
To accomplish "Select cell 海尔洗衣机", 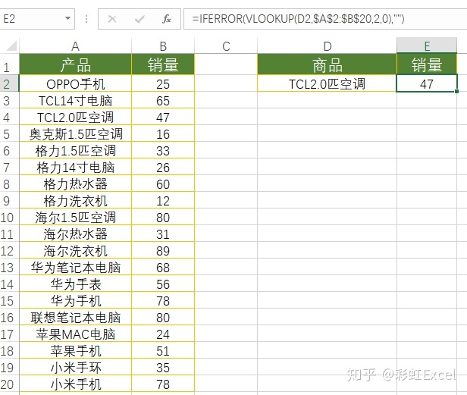I will click(75, 250).
